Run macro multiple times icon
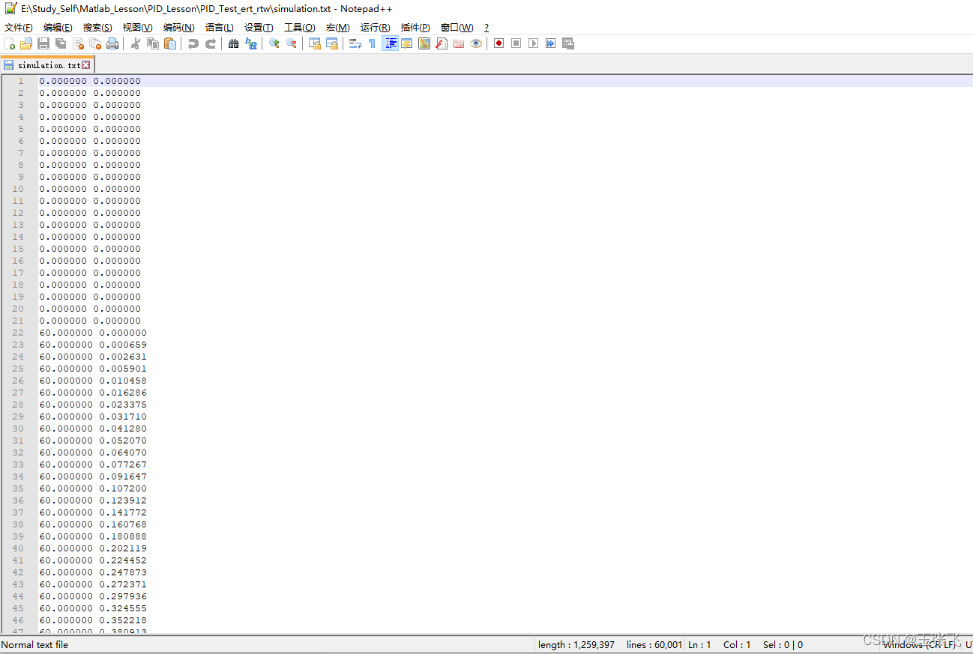This screenshot has height=654, width=973. (550, 43)
